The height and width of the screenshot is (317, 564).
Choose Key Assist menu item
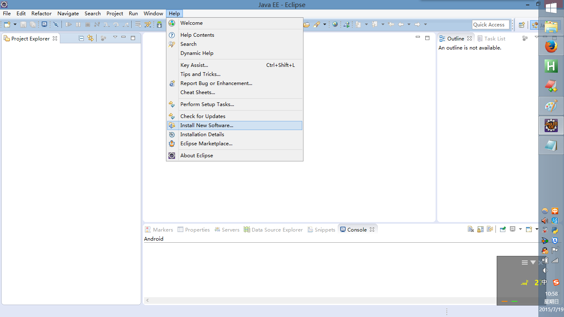[235, 65]
